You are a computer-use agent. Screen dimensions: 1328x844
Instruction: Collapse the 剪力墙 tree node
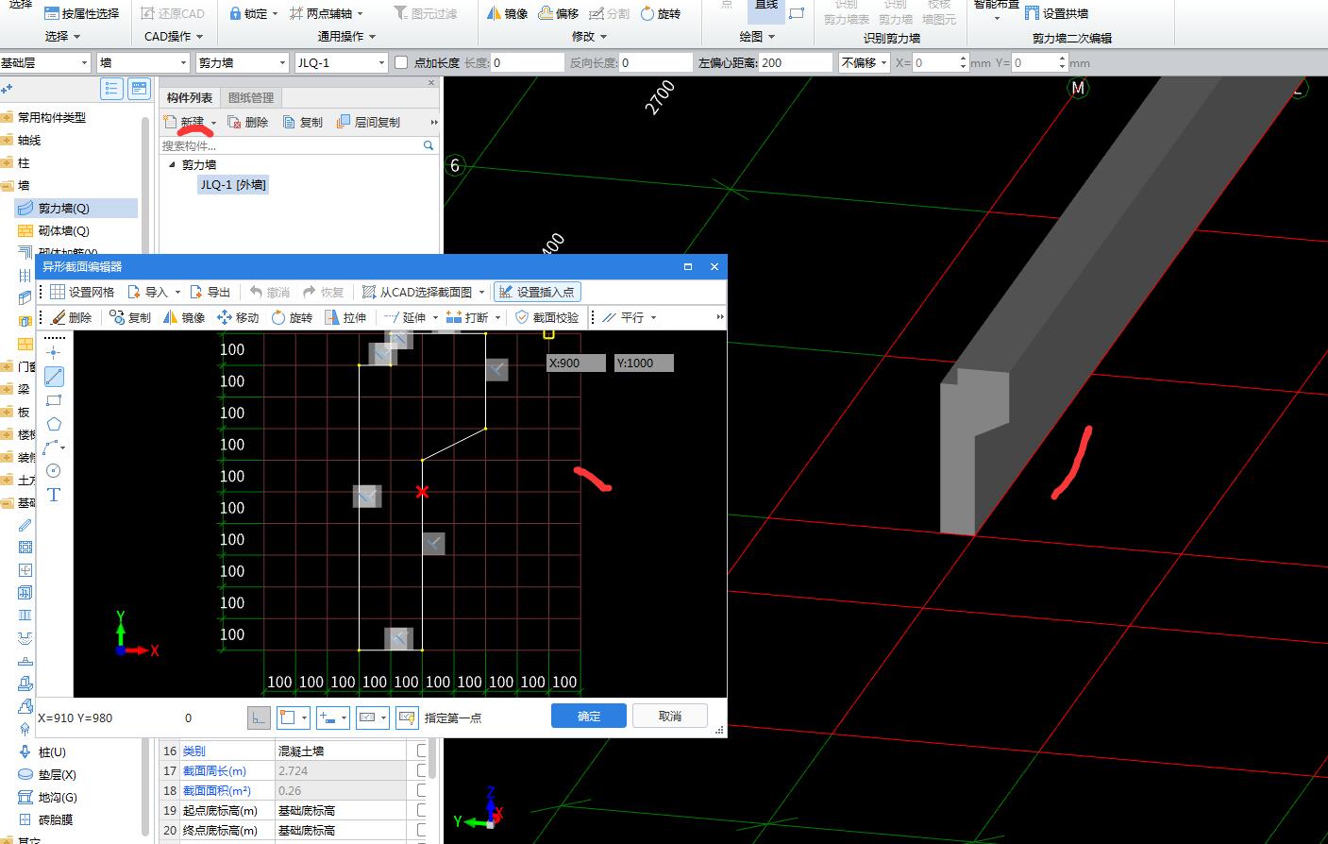pyautogui.click(x=172, y=164)
